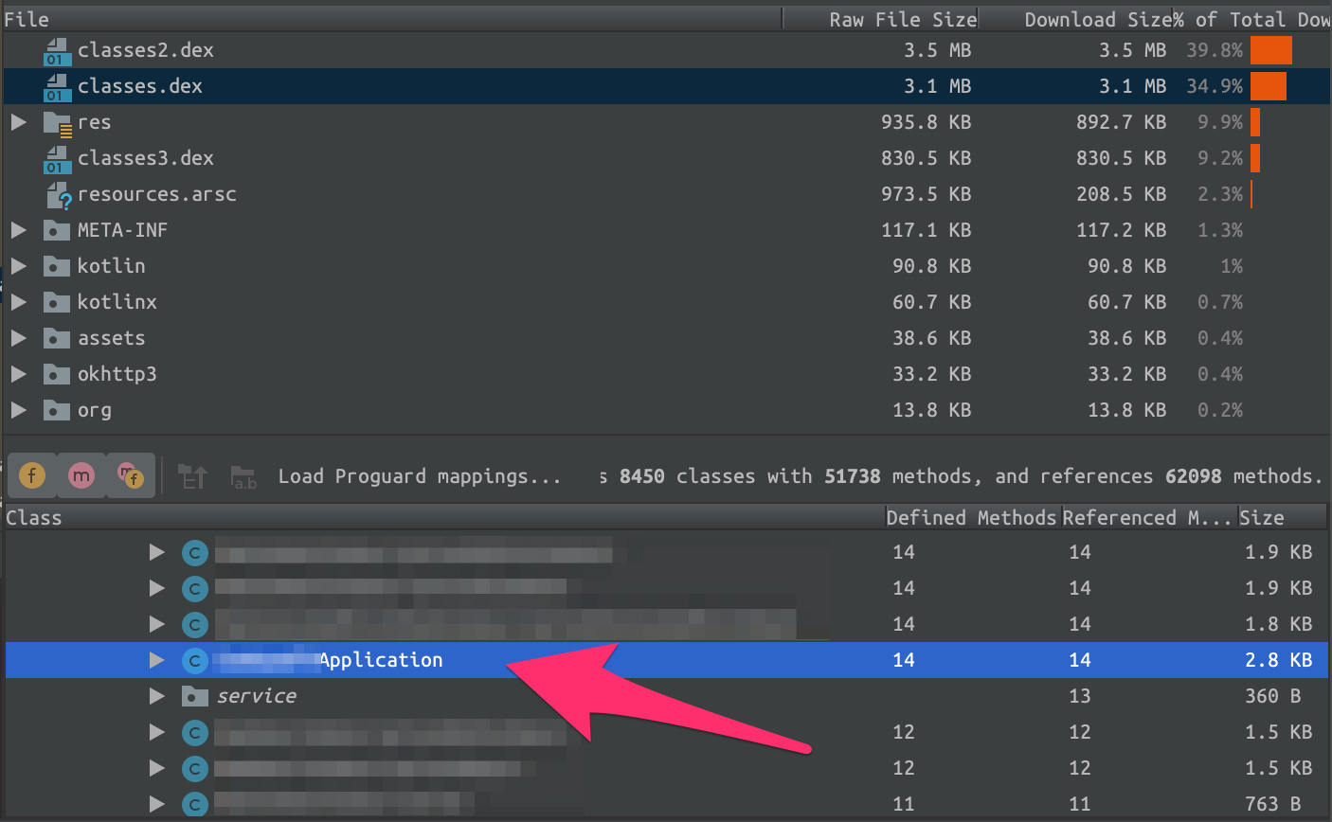Sort by the Raw File Size column

(902, 19)
